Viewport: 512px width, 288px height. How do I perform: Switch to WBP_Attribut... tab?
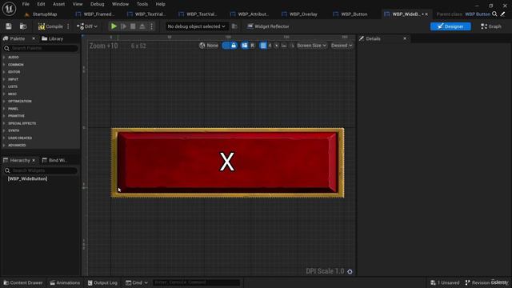(x=250, y=14)
